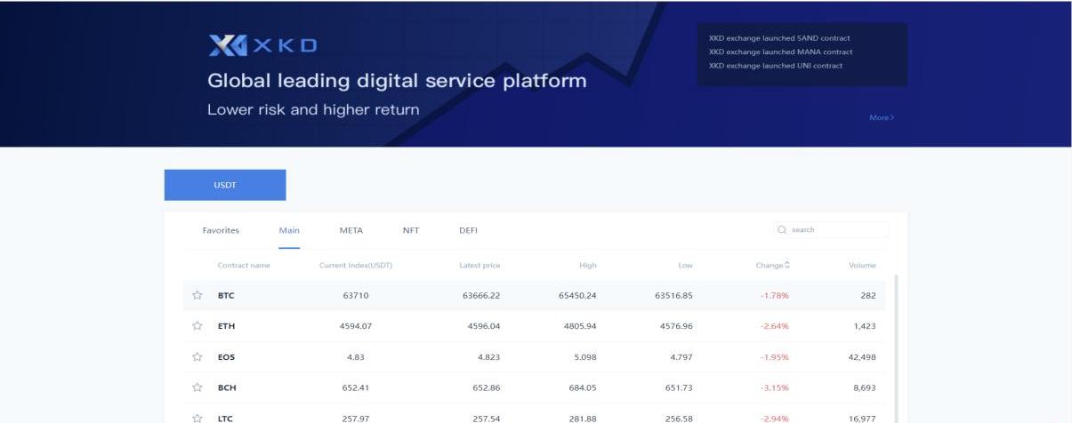
Task: Open SAND contract launch announcement
Action: tap(779, 38)
